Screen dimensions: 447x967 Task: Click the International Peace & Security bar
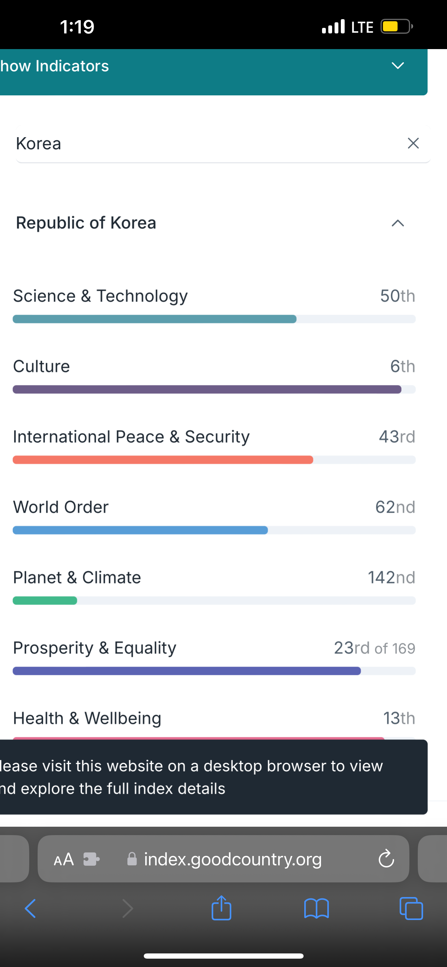214,460
